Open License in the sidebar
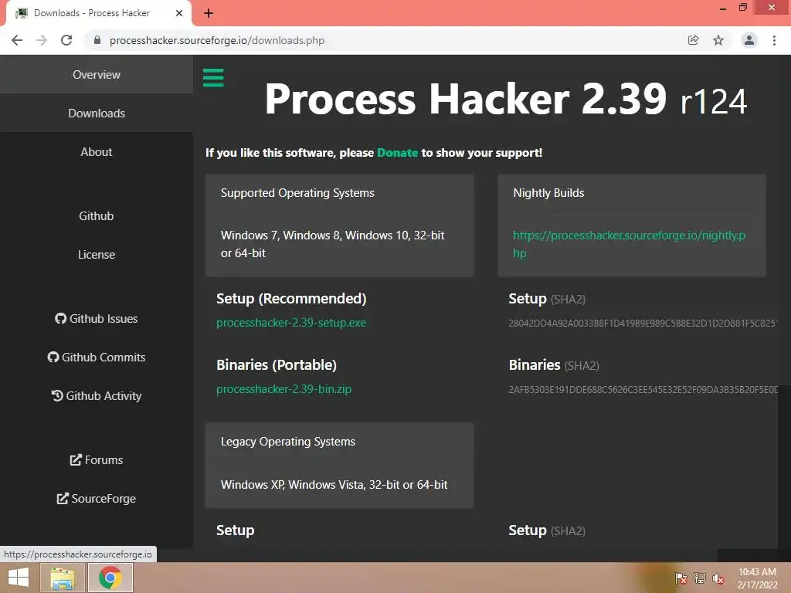Viewport: 791px width, 593px height. coord(97,255)
